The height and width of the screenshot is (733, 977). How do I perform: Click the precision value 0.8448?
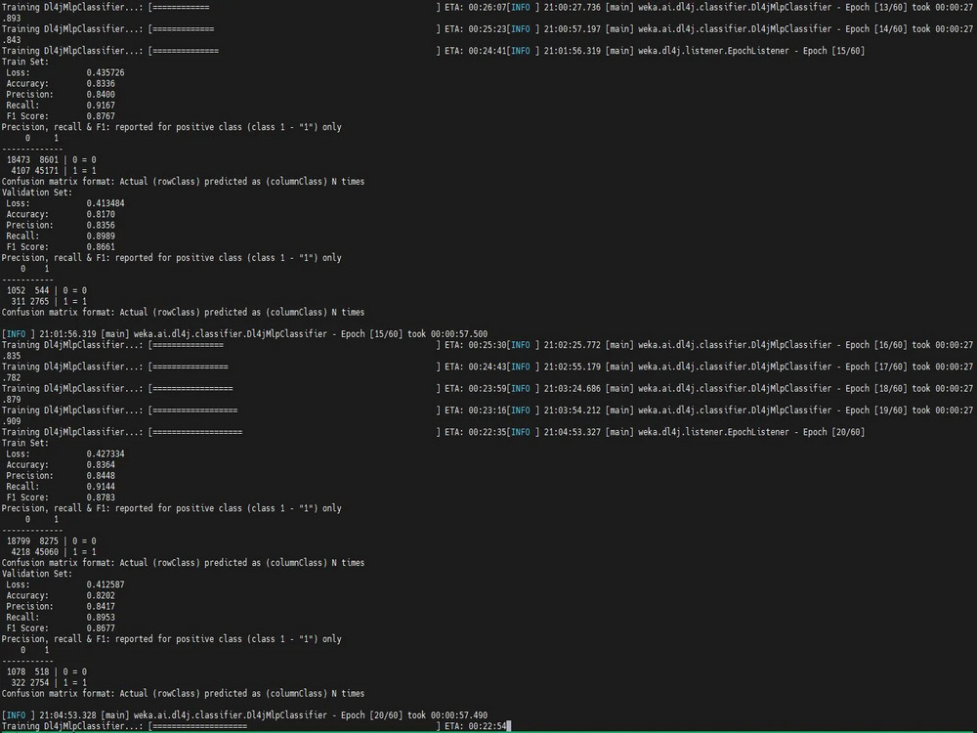click(x=101, y=476)
